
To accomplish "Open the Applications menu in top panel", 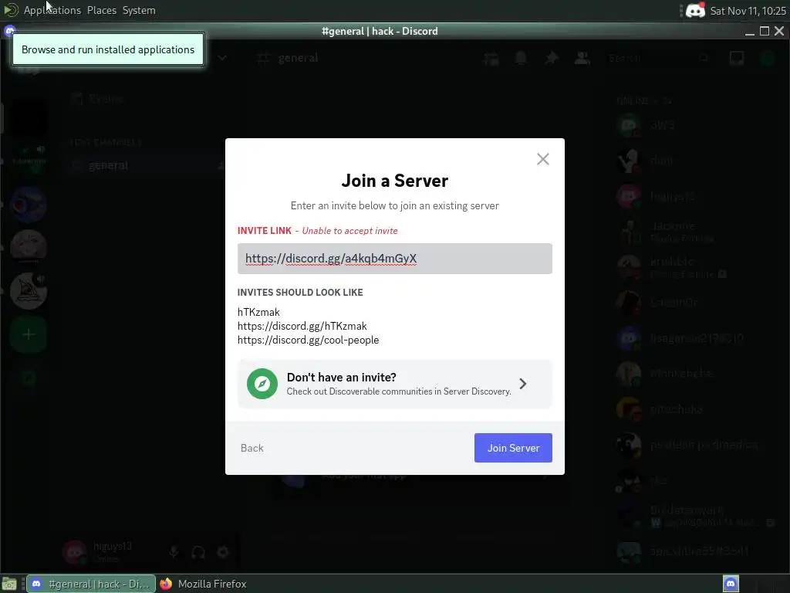I will [52, 10].
